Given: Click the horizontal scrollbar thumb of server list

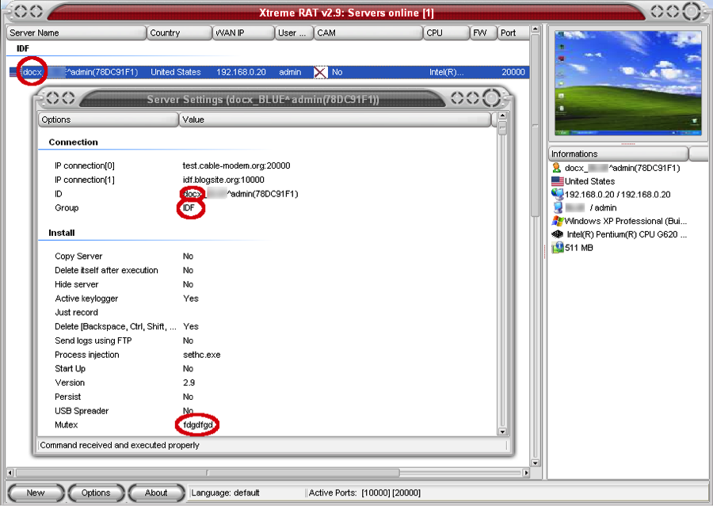Looking at the screenshot, I should 208,474.
